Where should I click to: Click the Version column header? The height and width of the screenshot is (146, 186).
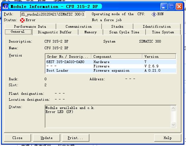pos(159,56)
